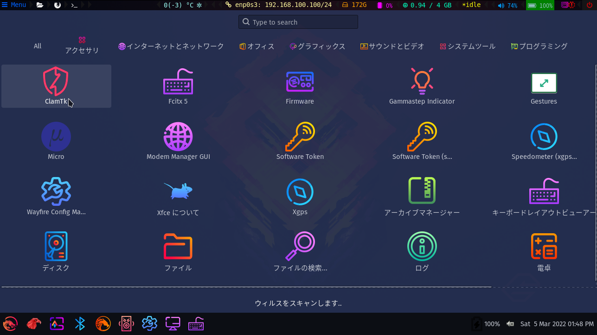This screenshot has width=597, height=335.
Task: Open the display monitor dock icon
Action: point(173,323)
